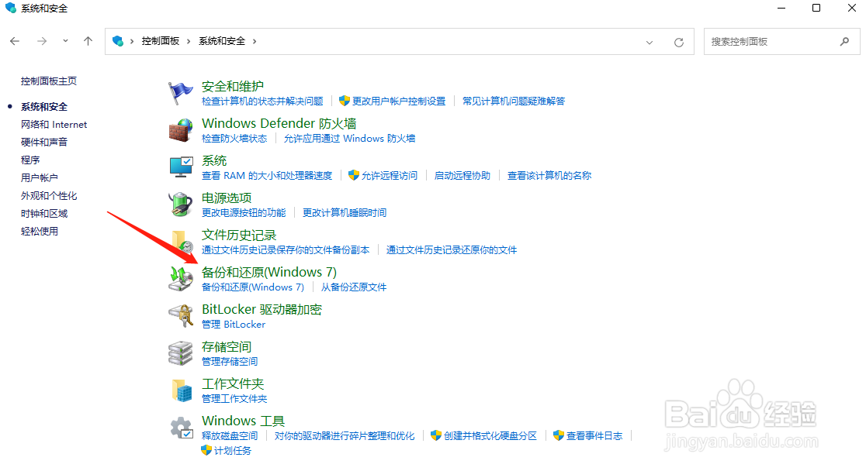The height and width of the screenshot is (471, 866).
Task: Click 从备份还原文件 link
Action: click(x=354, y=287)
